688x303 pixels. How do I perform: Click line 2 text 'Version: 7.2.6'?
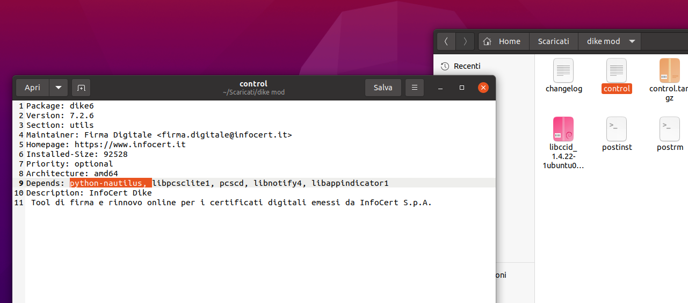pos(60,116)
